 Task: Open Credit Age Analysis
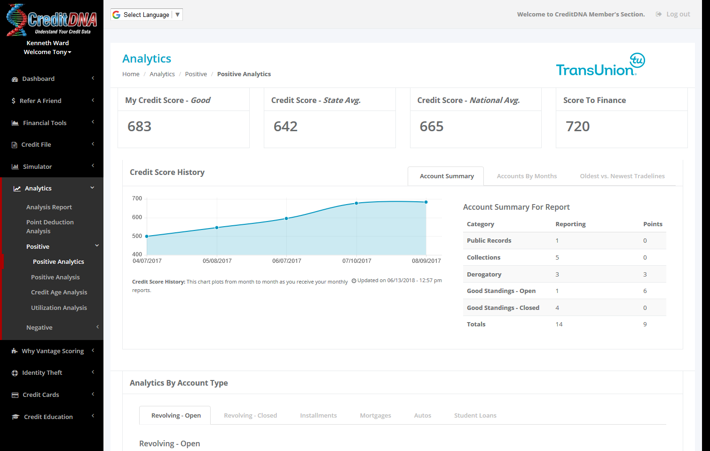tap(59, 293)
